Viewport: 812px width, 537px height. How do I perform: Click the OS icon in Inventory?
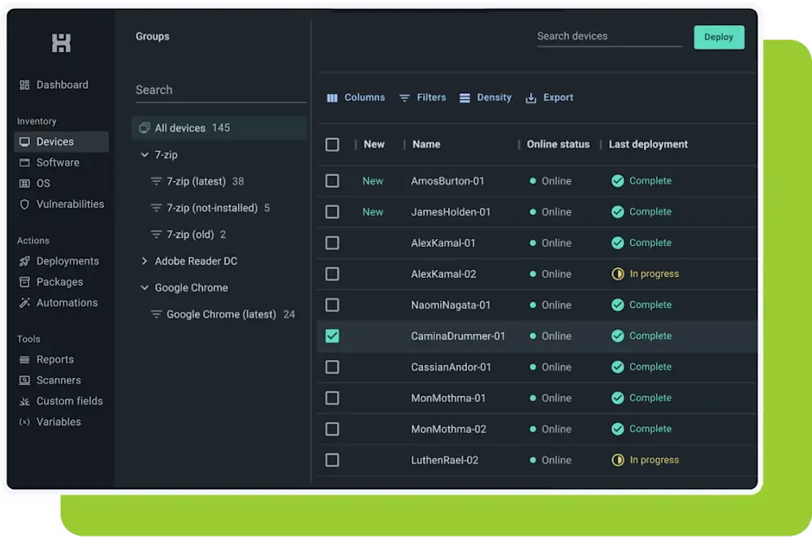(24, 183)
